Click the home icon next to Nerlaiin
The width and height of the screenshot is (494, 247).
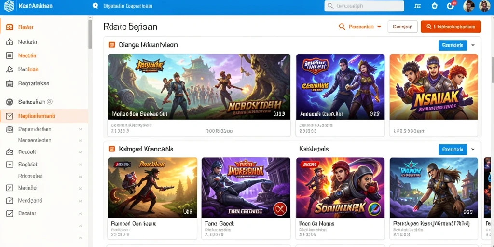10,41
